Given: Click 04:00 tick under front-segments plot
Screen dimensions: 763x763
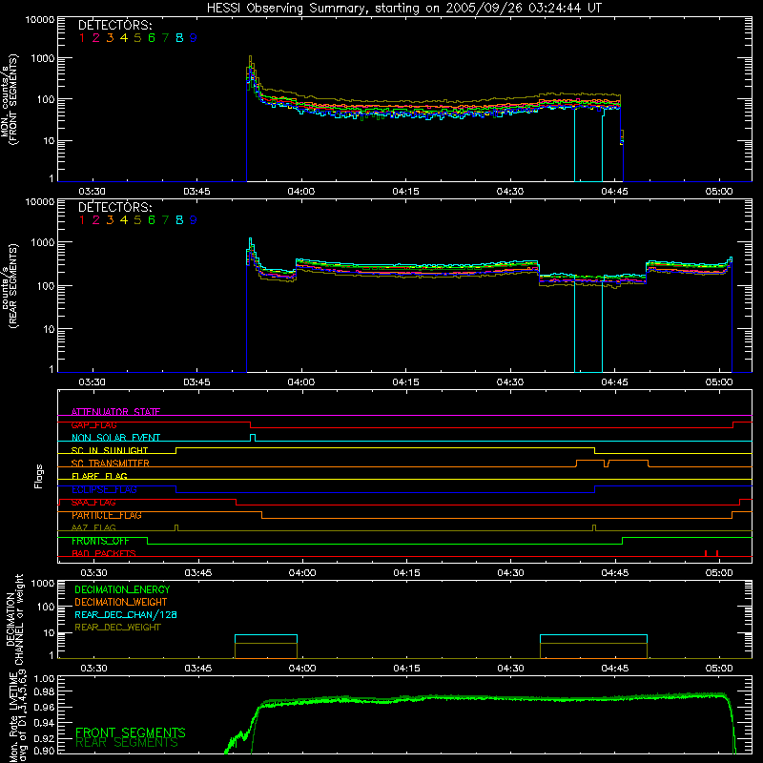Looking at the screenshot, I should coord(301,192).
